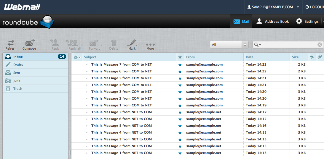
Task: Click the flag cell of Message 6 from COM to NET
Action: (312, 72)
